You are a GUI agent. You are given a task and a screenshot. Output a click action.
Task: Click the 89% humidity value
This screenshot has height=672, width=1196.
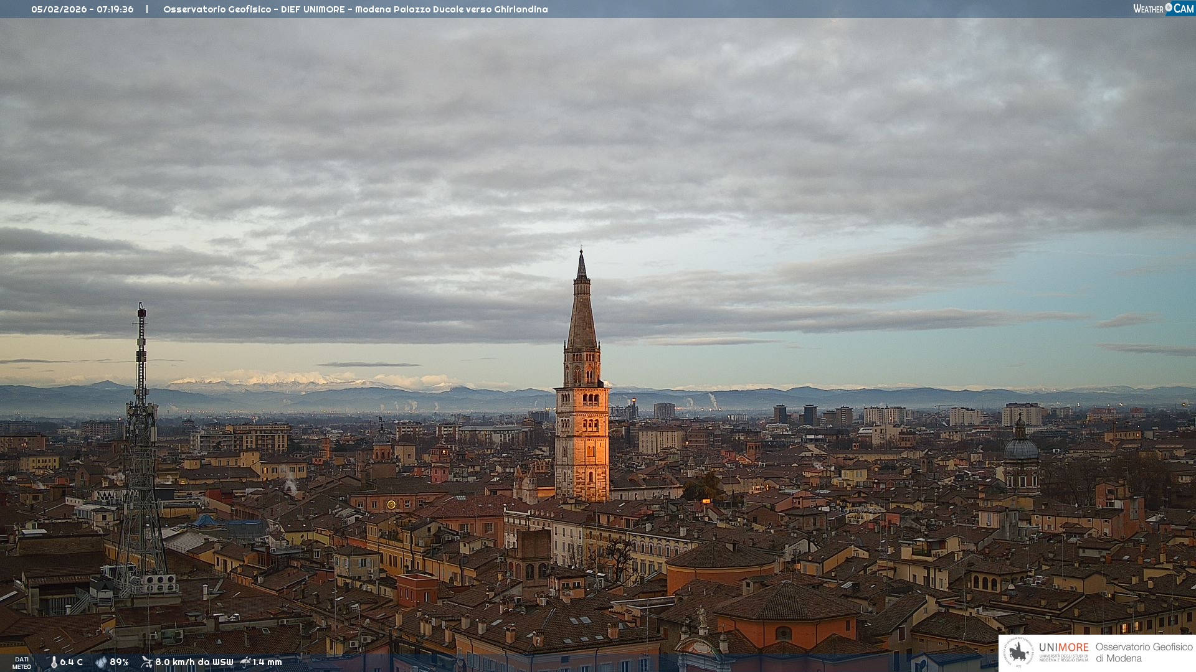(119, 662)
